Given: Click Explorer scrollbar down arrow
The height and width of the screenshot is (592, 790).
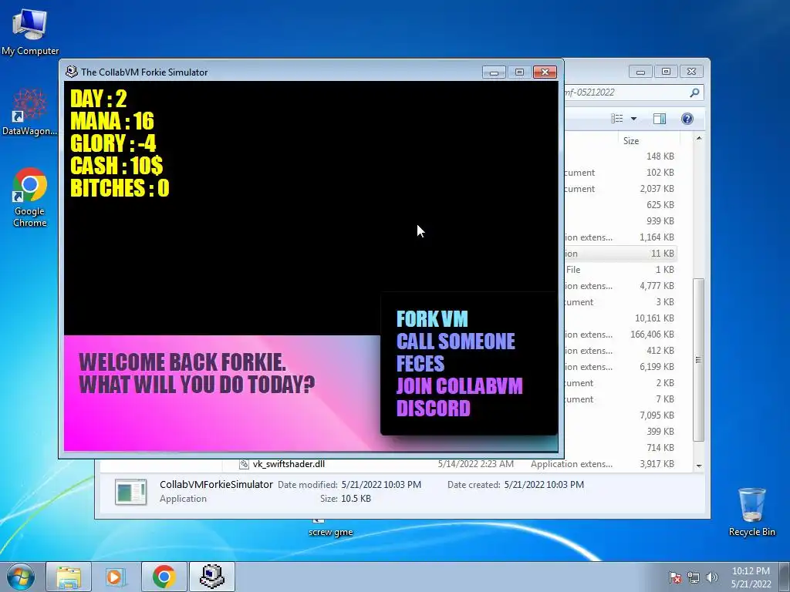Looking at the screenshot, I should (699, 466).
